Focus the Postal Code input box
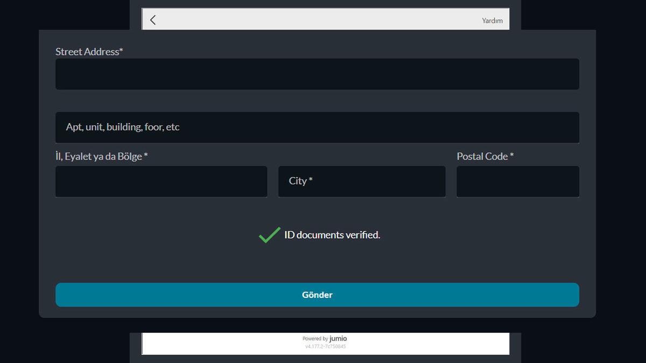Screen dimensions: 646x363 pos(517,181)
